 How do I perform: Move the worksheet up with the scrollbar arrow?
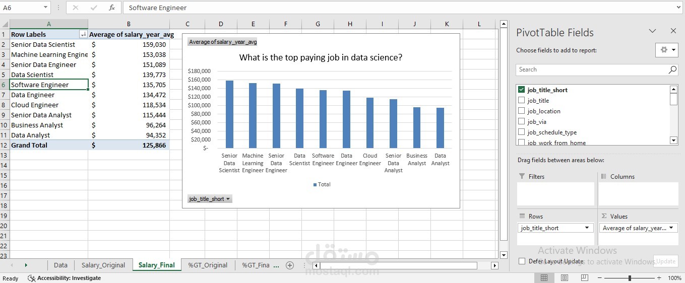click(x=503, y=24)
